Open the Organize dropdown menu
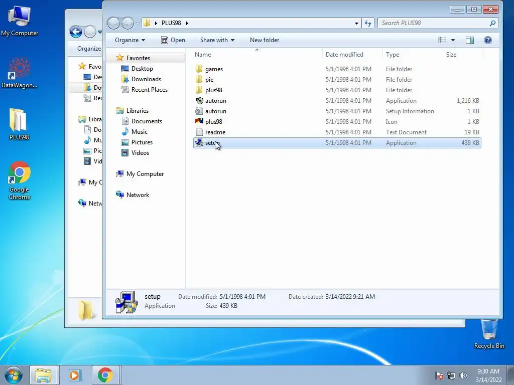514x385 pixels. (x=130, y=40)
